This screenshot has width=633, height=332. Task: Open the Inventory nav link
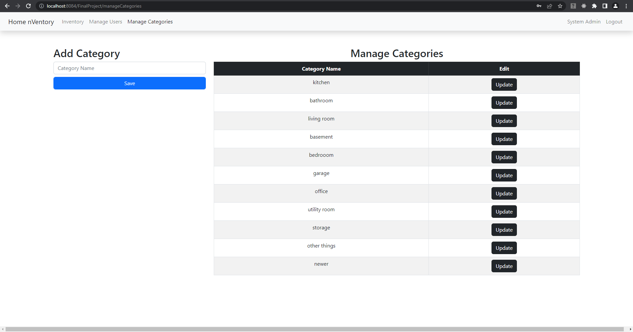73,22
